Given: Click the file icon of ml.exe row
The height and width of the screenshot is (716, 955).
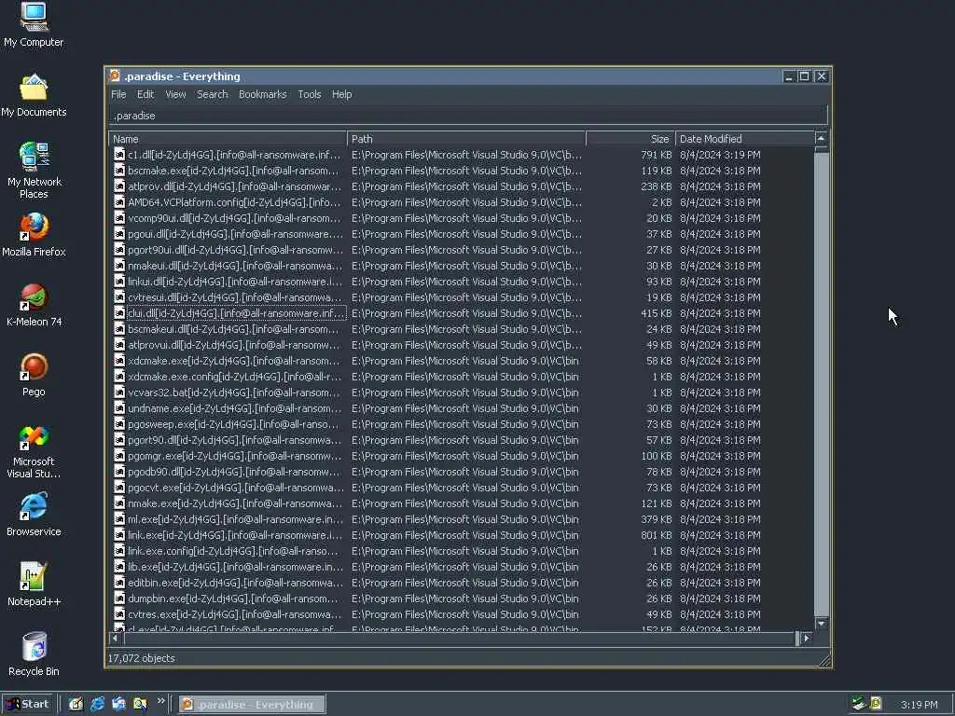Looking at the screenshot, I should 119,519.
